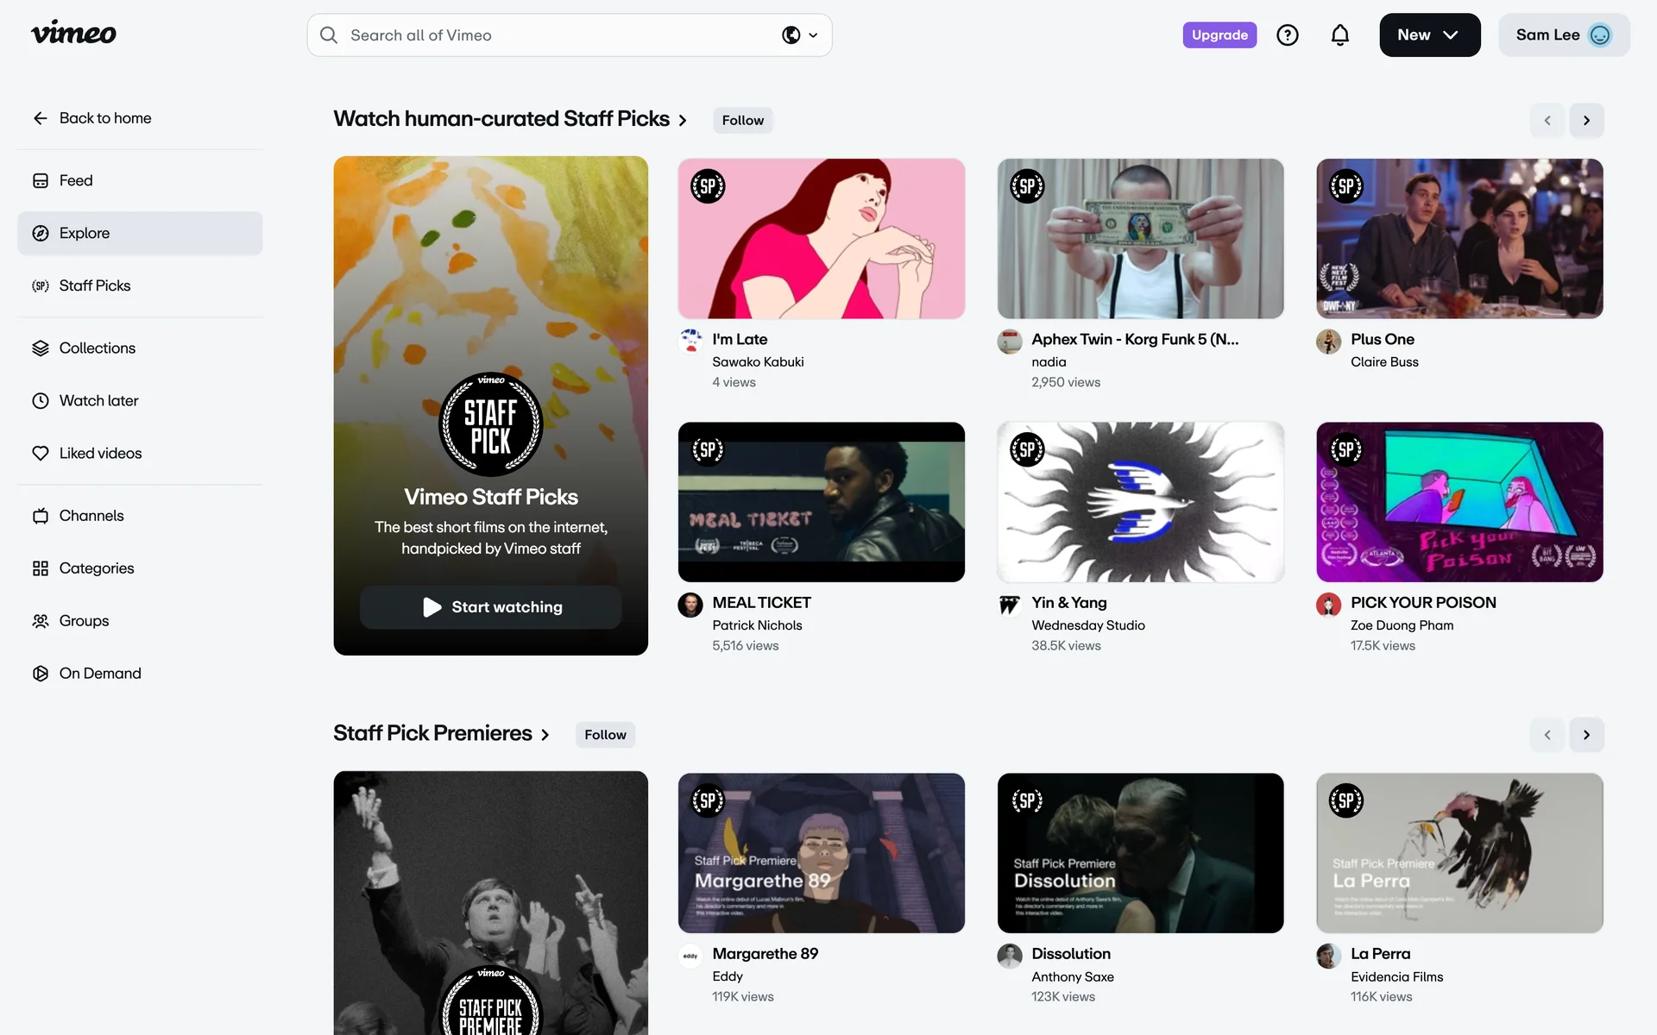Click the Sam Lee profile avatar
The height and width of the screenshot is (1035, 1657).
tap(1599, 35)
